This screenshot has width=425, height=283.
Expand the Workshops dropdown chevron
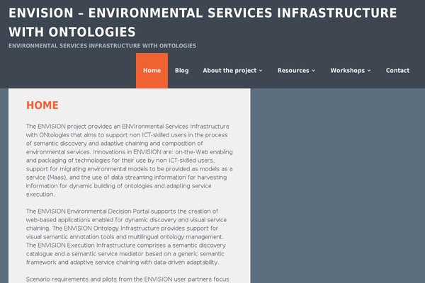[x=369, y=71]
